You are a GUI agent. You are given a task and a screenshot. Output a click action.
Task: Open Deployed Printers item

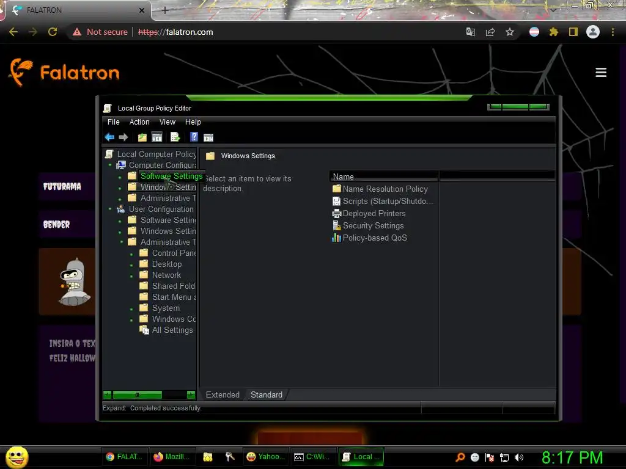pyautogui.click(x=369, y=213)
